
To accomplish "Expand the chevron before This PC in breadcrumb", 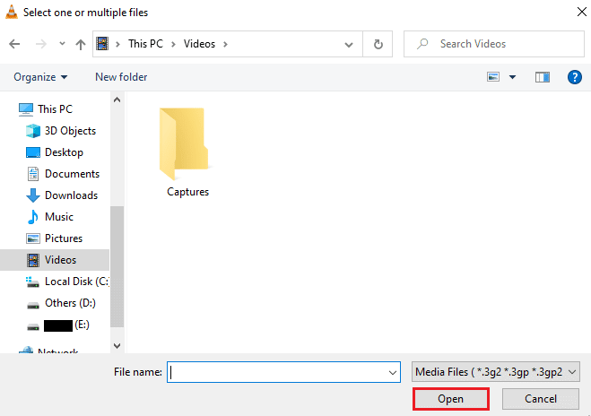I will pyautogui.click(x=118, y=44).
